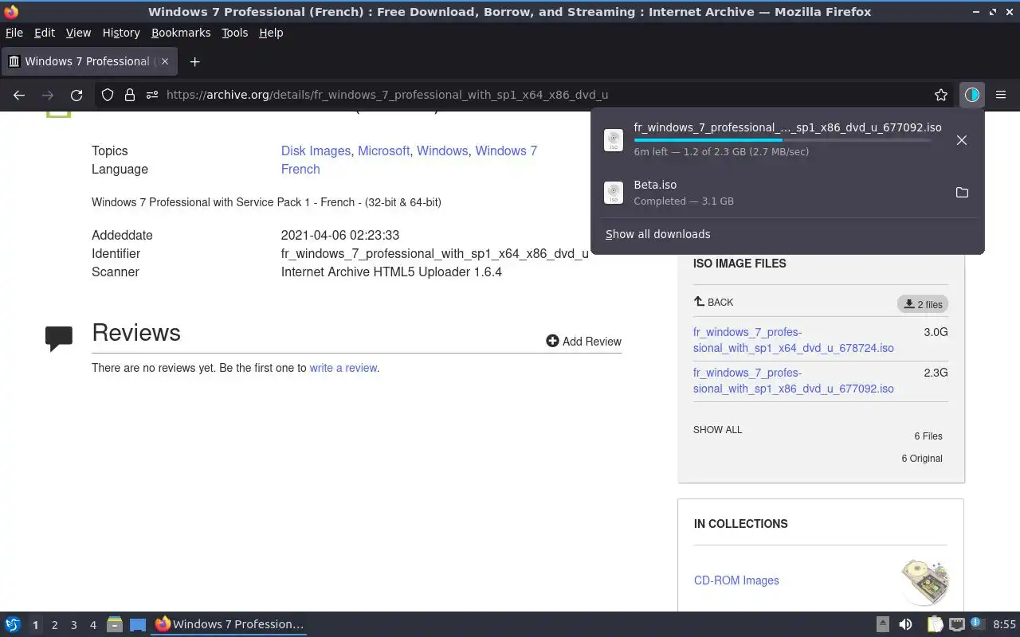The width and height of the screenshot is (1020, 637).
Task: Open the Help menu
Action: (x=271, y=33)
